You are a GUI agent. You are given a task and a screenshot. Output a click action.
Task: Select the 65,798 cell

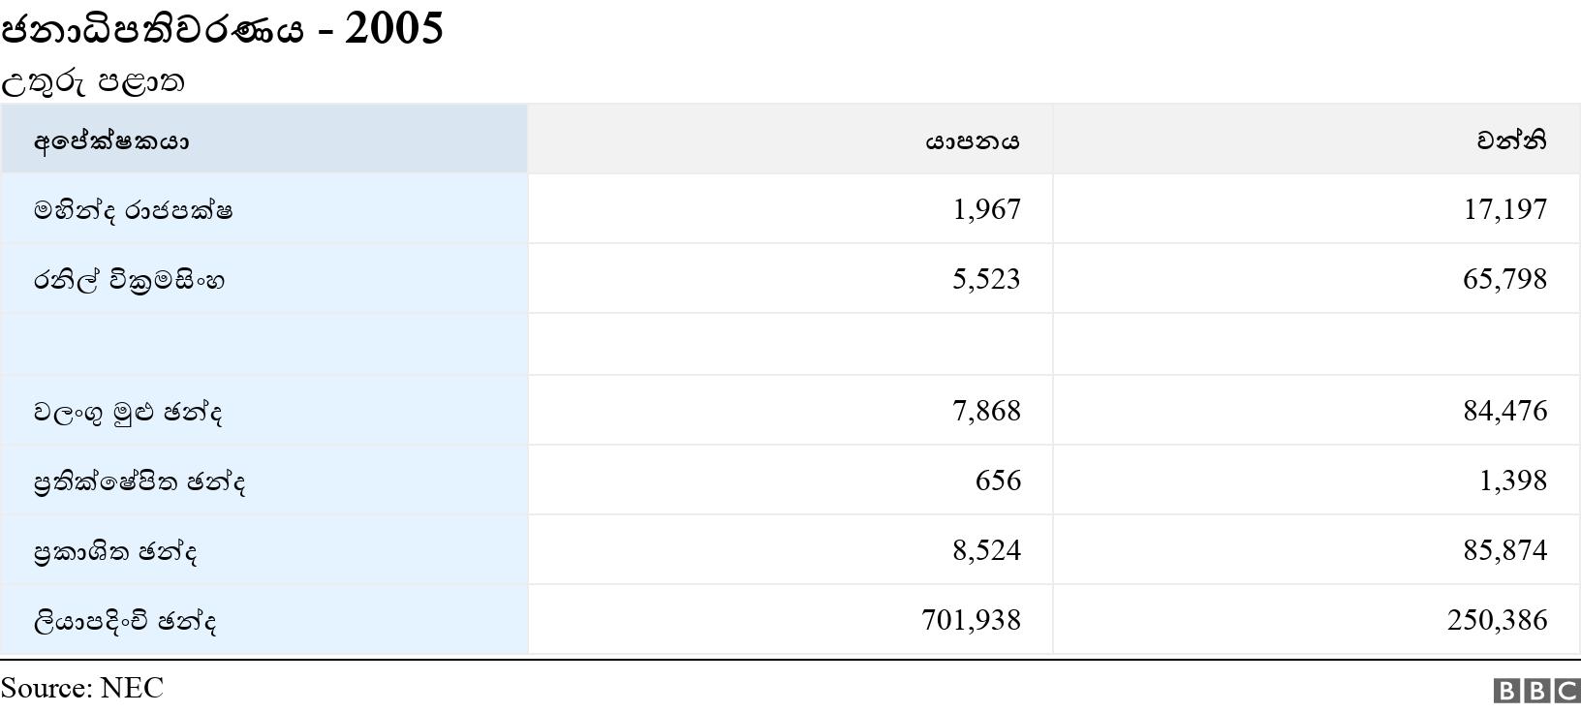pos(1504,279)
